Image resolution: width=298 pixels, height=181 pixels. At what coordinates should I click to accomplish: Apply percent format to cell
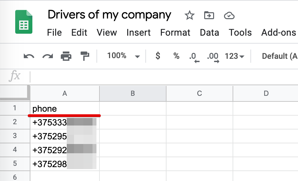coord(176,56)
